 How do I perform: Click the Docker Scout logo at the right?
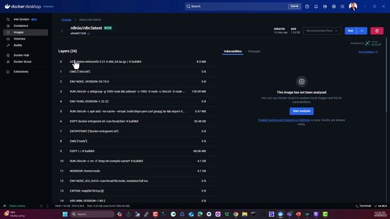pyautogui.click(x=373, y=43)
